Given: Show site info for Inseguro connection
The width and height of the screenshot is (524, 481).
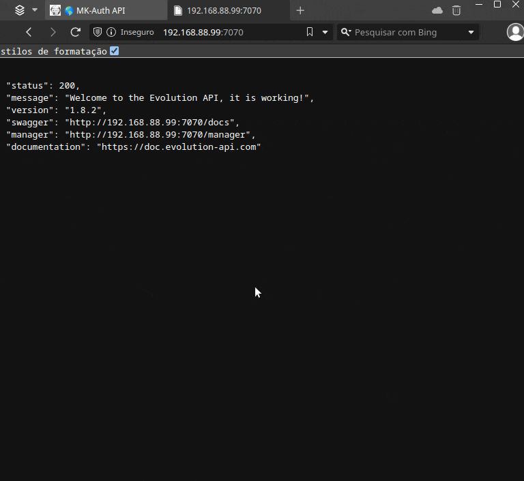Looking at the screenshot, I should tap(111, 32).
